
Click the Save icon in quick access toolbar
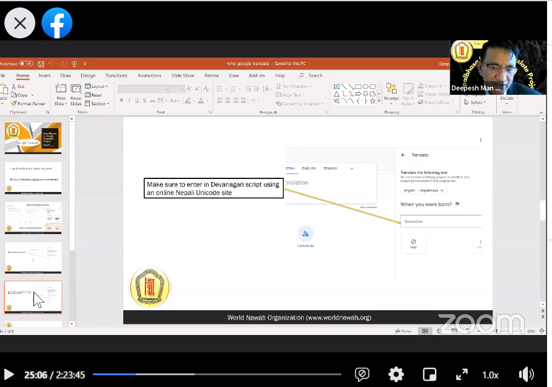(x=41, y=64)
